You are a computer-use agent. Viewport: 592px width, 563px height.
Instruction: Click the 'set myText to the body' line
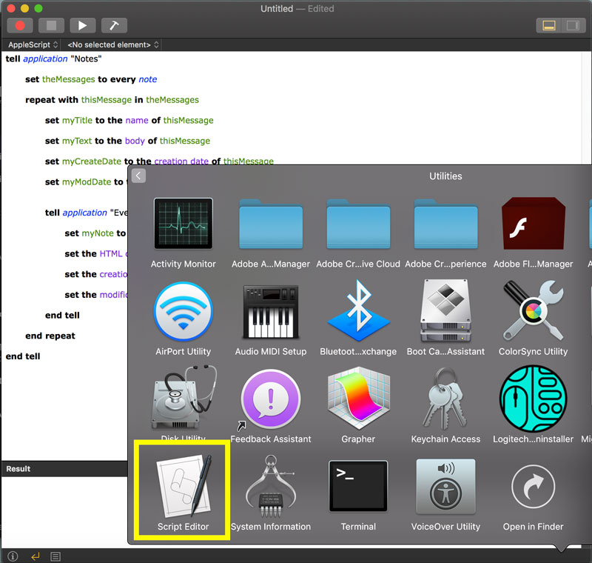click(x=127, y=141)
